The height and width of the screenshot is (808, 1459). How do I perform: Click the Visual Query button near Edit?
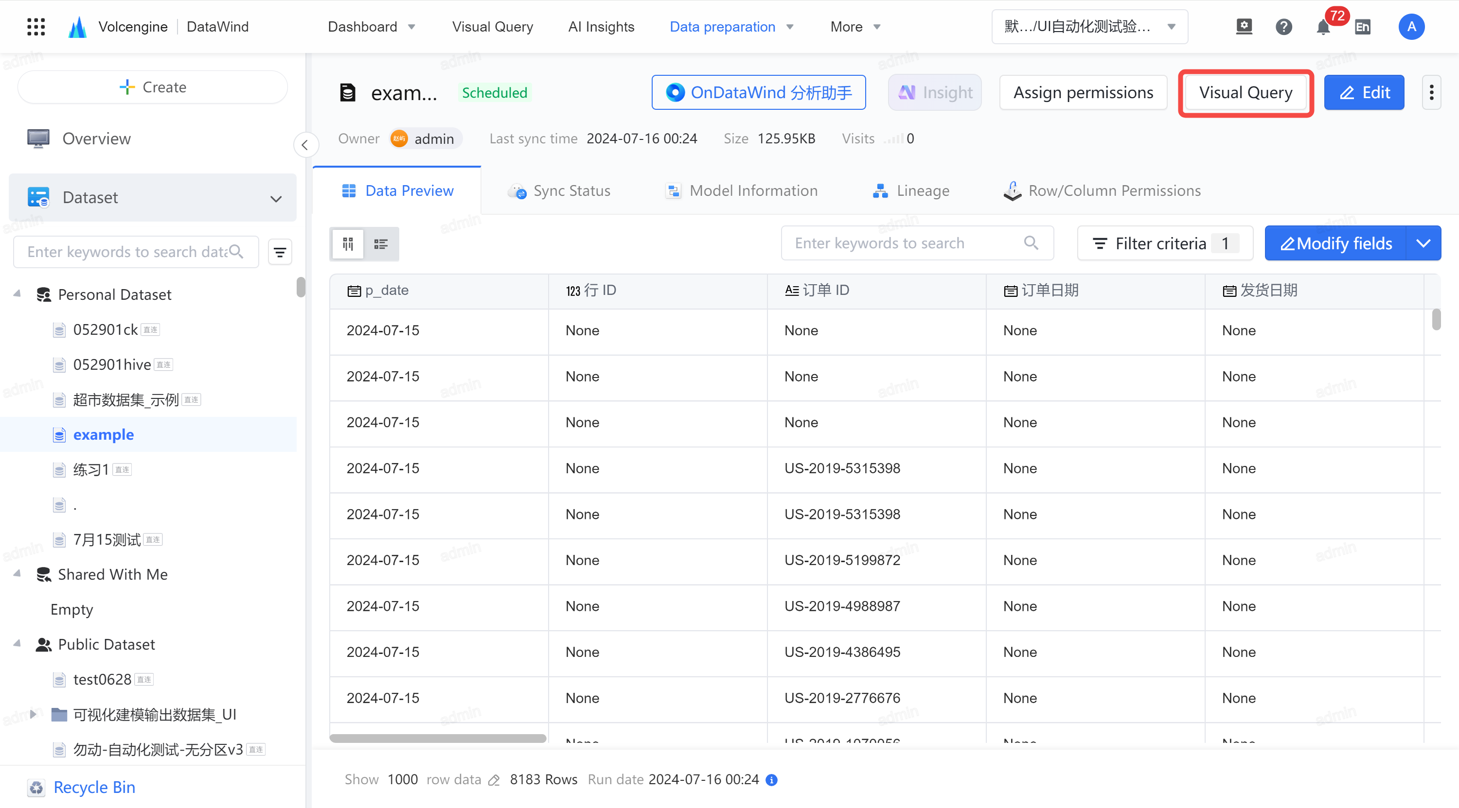pos(1245,92)
